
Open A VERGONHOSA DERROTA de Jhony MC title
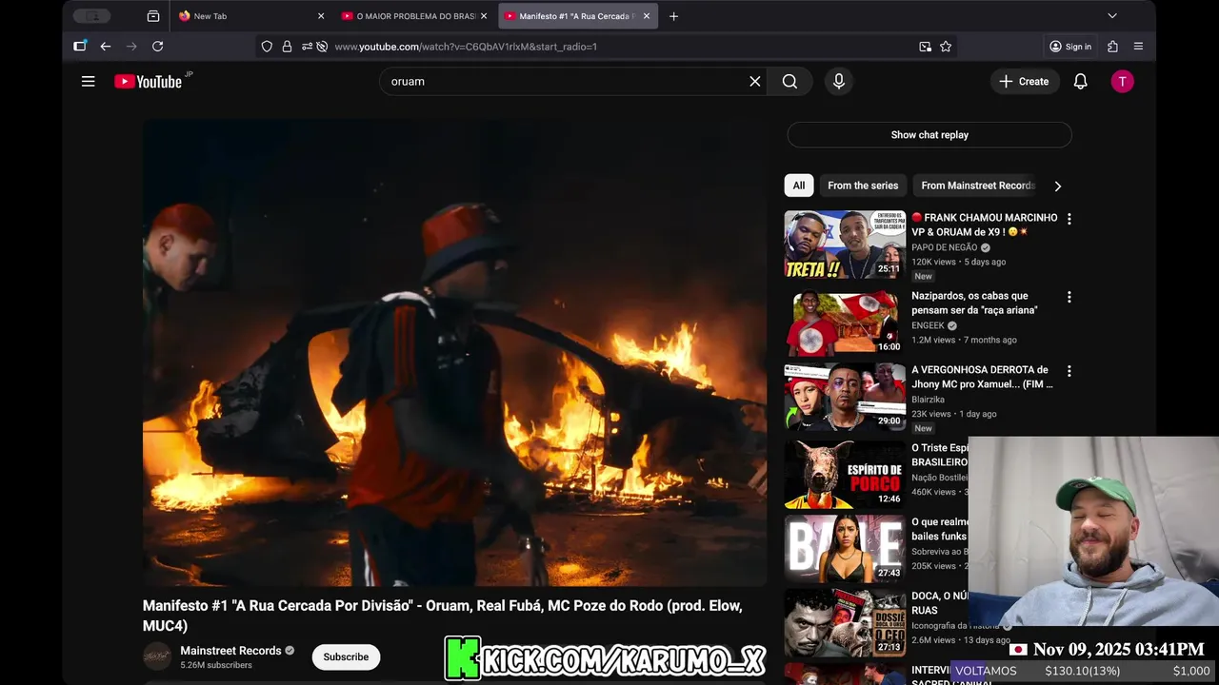pos(982,377)
